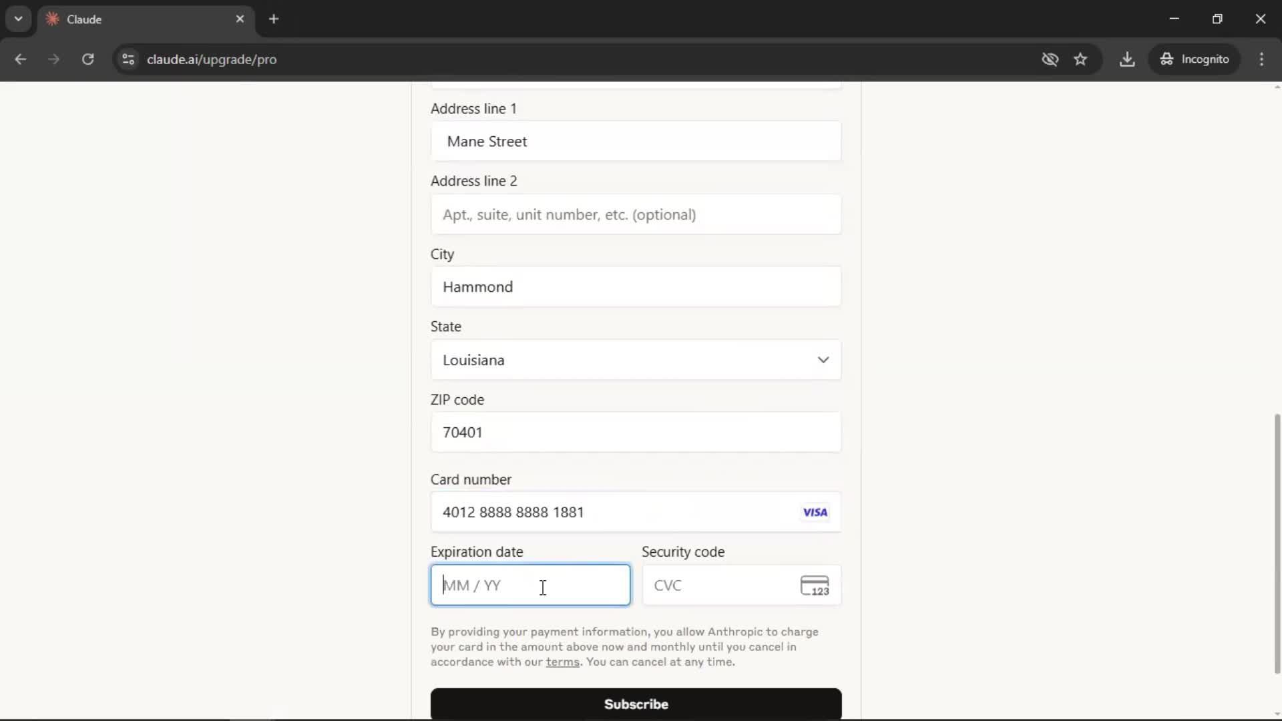This screenshot has height=721, width=1282.
Task: Minimize the browser window
Action: (x=1174, y=19)
